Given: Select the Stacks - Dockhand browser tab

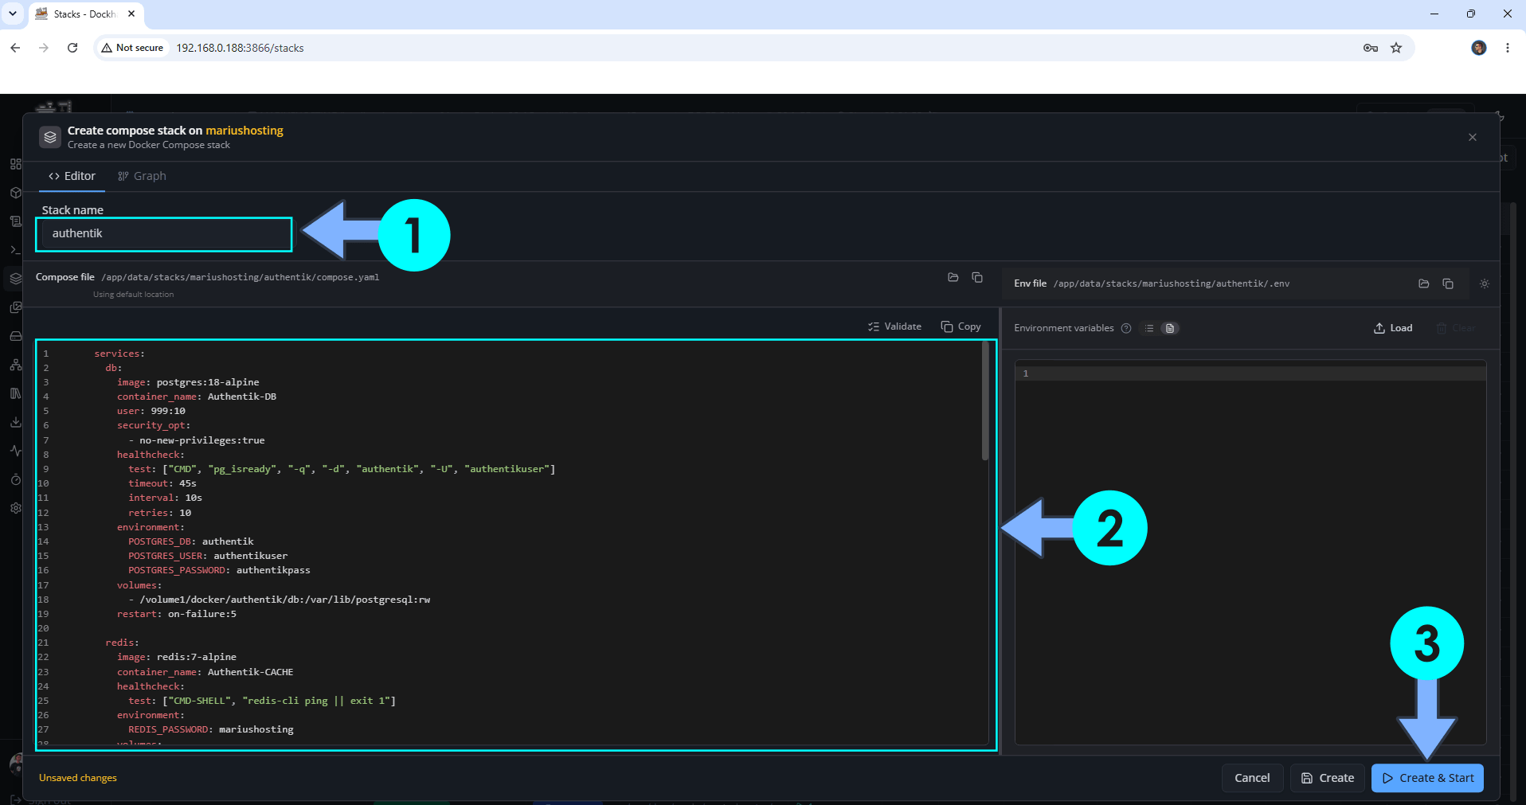Looking at the screenshot, I should [x=85, y=14].
